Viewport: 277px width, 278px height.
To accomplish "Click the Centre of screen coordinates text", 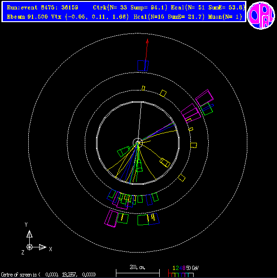I will (49, 275).
